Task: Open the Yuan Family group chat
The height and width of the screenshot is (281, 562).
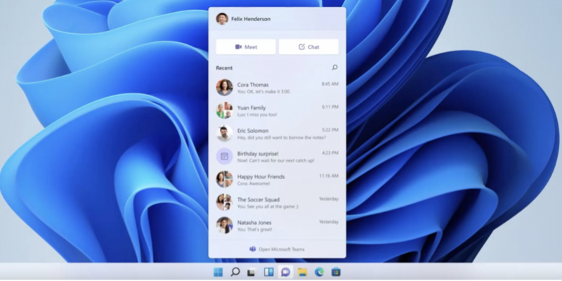Action: tap(277, 110)
